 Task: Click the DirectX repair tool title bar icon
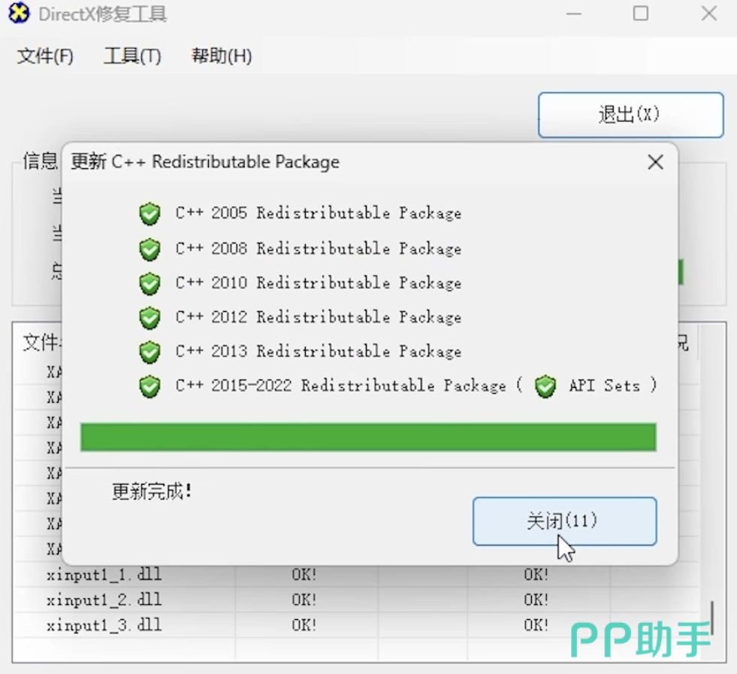click(x=19, y=14)
